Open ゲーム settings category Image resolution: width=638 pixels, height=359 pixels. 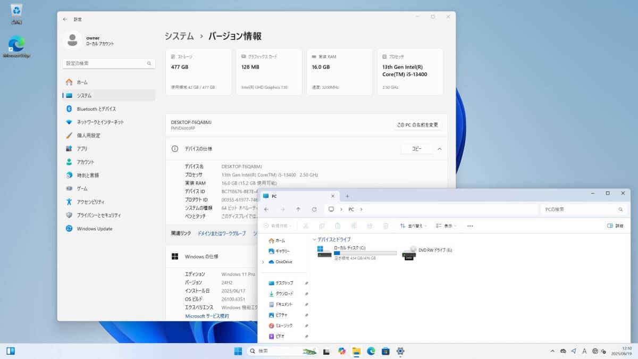[x=109, y=188]
